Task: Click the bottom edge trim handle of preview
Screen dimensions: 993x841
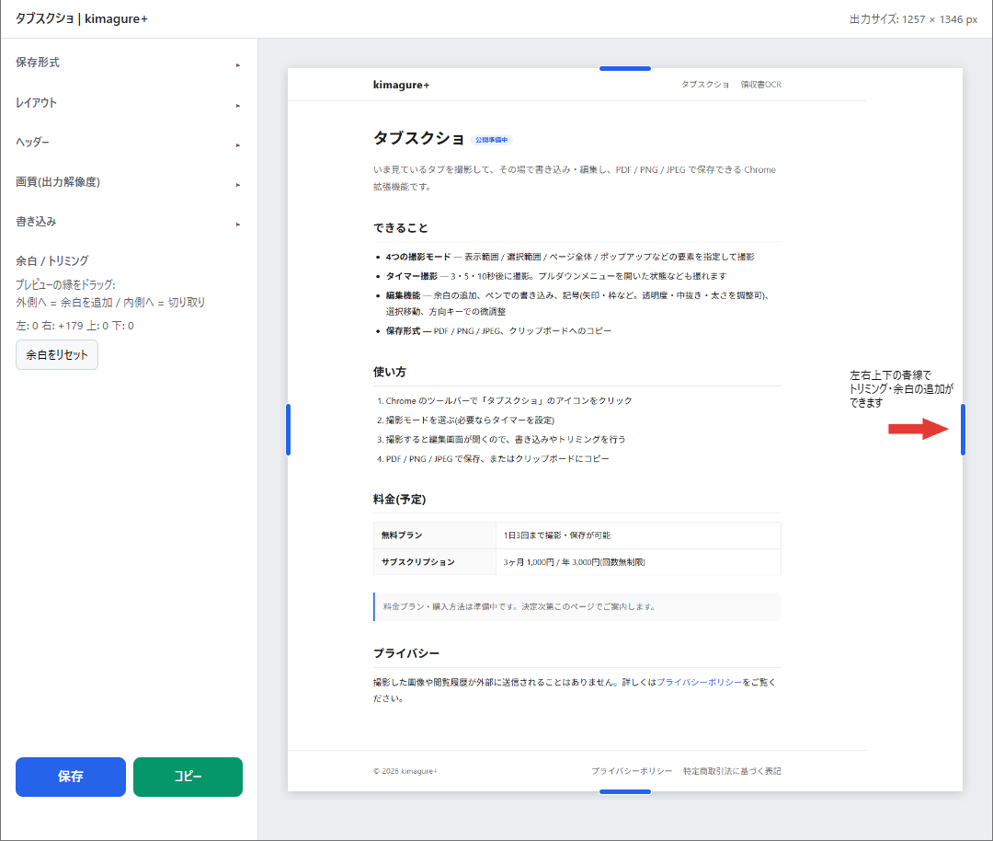Action: tap(625, 791)
